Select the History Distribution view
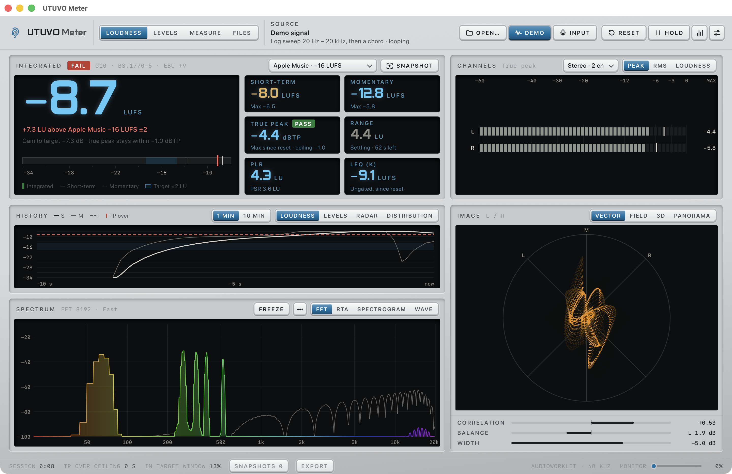732x474 pixels. [x=410, y=216]
